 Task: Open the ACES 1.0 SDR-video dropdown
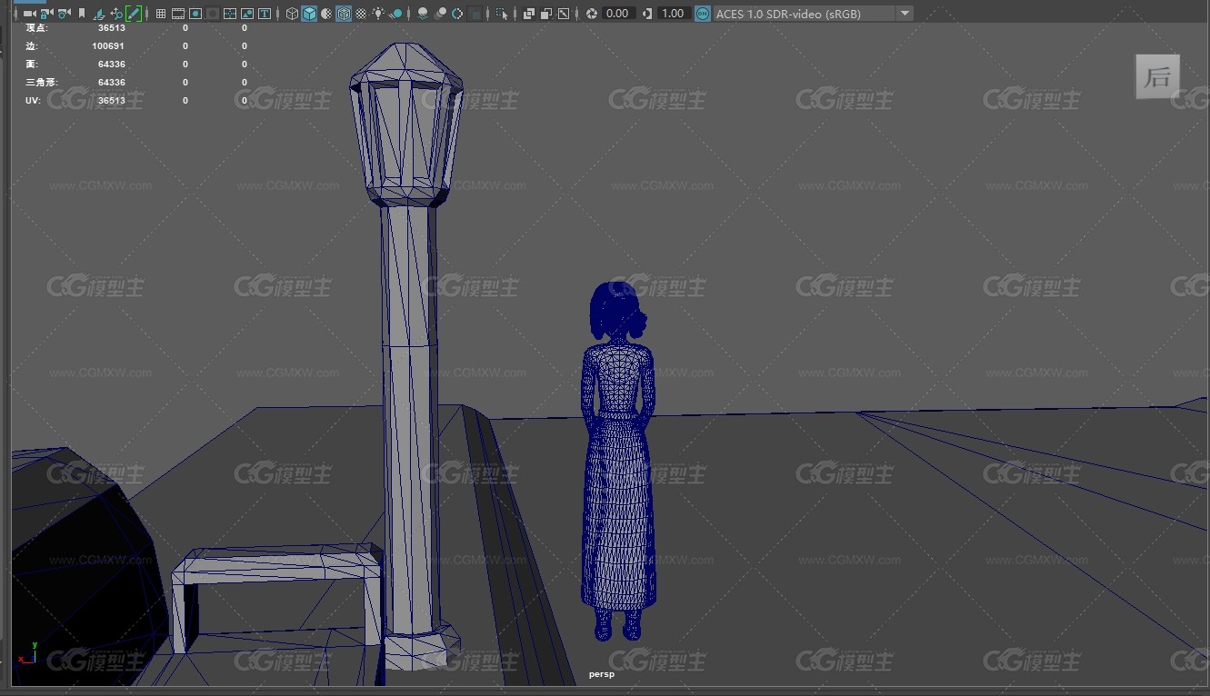pyautogui.click(x=813, y=14)
